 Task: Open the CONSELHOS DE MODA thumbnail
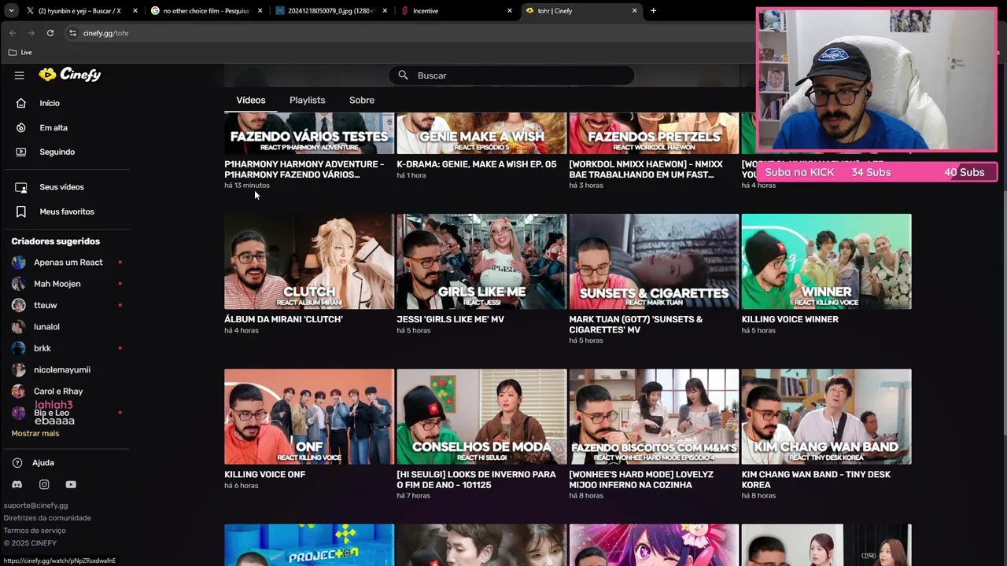[x=481, y=417]
